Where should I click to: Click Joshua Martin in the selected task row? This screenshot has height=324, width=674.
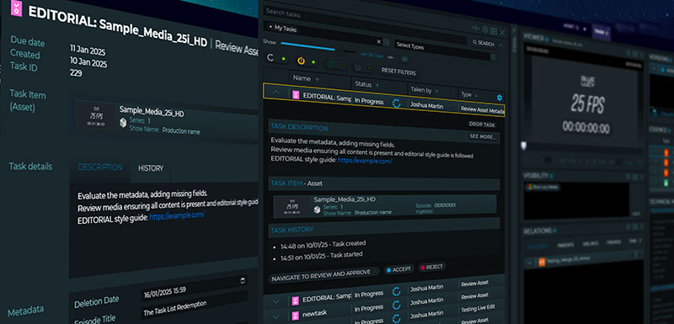pos(426,104)
